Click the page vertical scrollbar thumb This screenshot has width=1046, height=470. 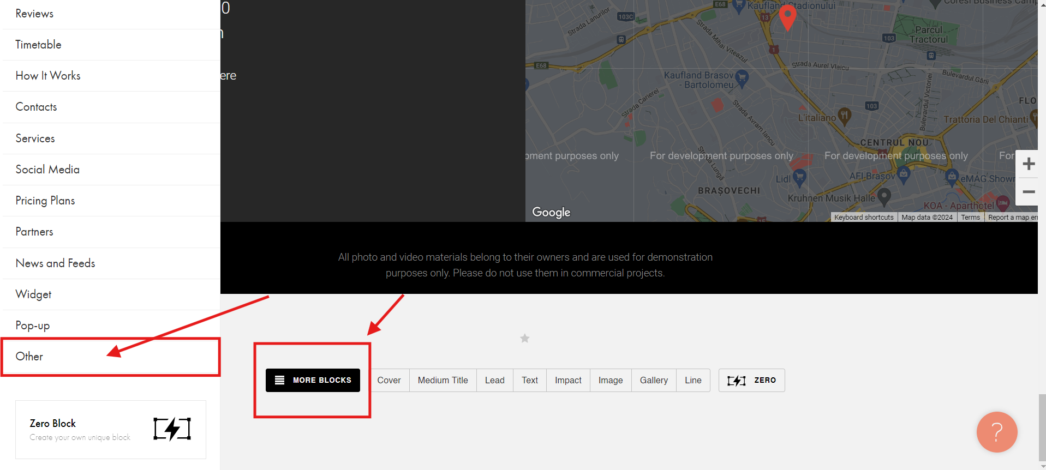pyautogui.click(x=1042, y=428)
